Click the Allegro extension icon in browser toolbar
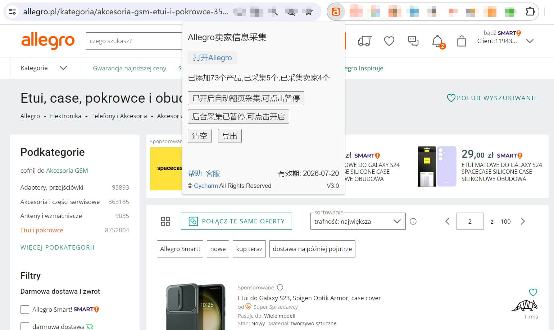 pyautogui.click(x=336, y=12)
